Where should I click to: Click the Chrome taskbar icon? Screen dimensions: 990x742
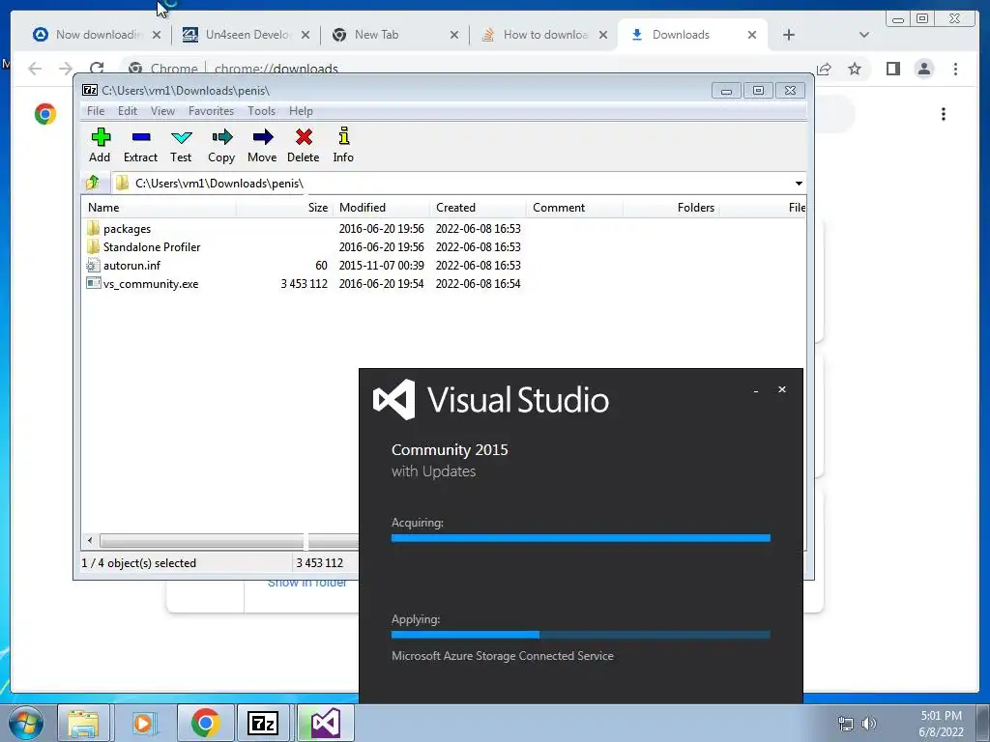[x=205, y=723]
